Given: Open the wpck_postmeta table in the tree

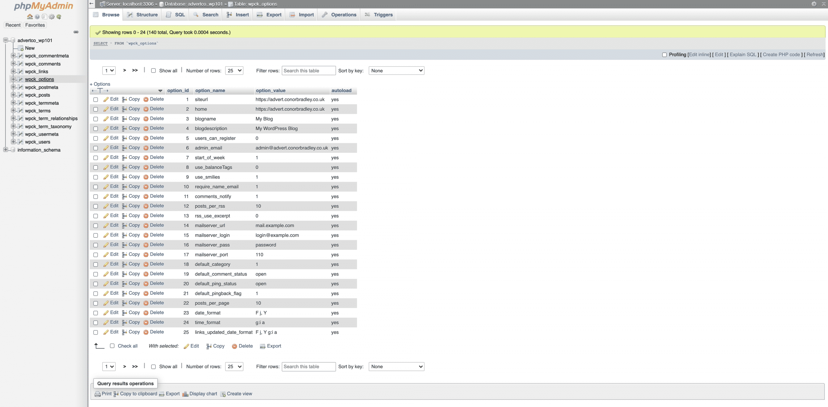Looking at the screenshot, I should tap(41, 87).
